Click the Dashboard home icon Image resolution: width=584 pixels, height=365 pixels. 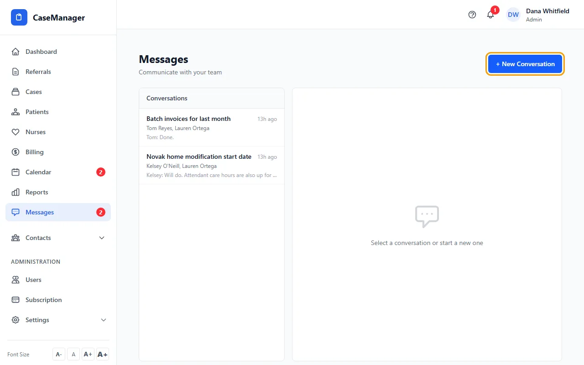pyautogui.click(x=16, y=52)
